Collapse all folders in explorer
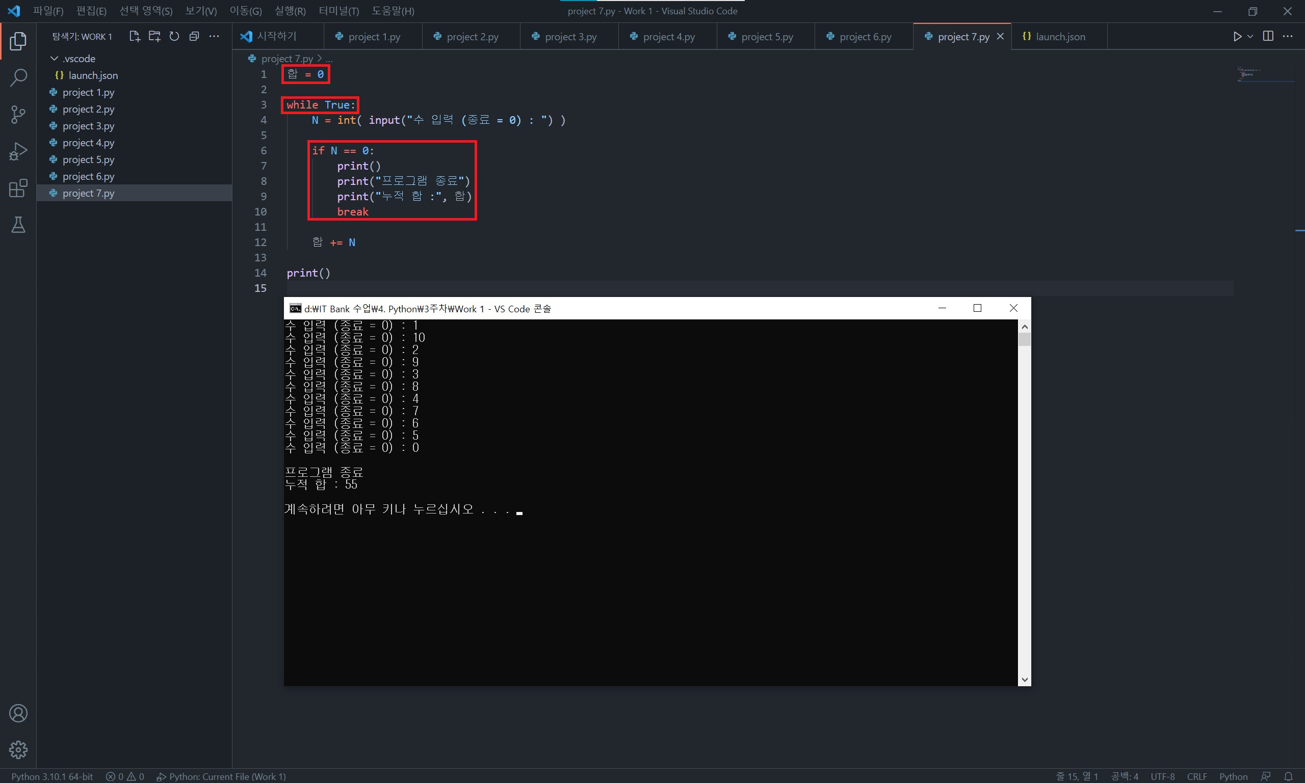The height and width of the screenshot is (783, 1305). coord(194,36)
